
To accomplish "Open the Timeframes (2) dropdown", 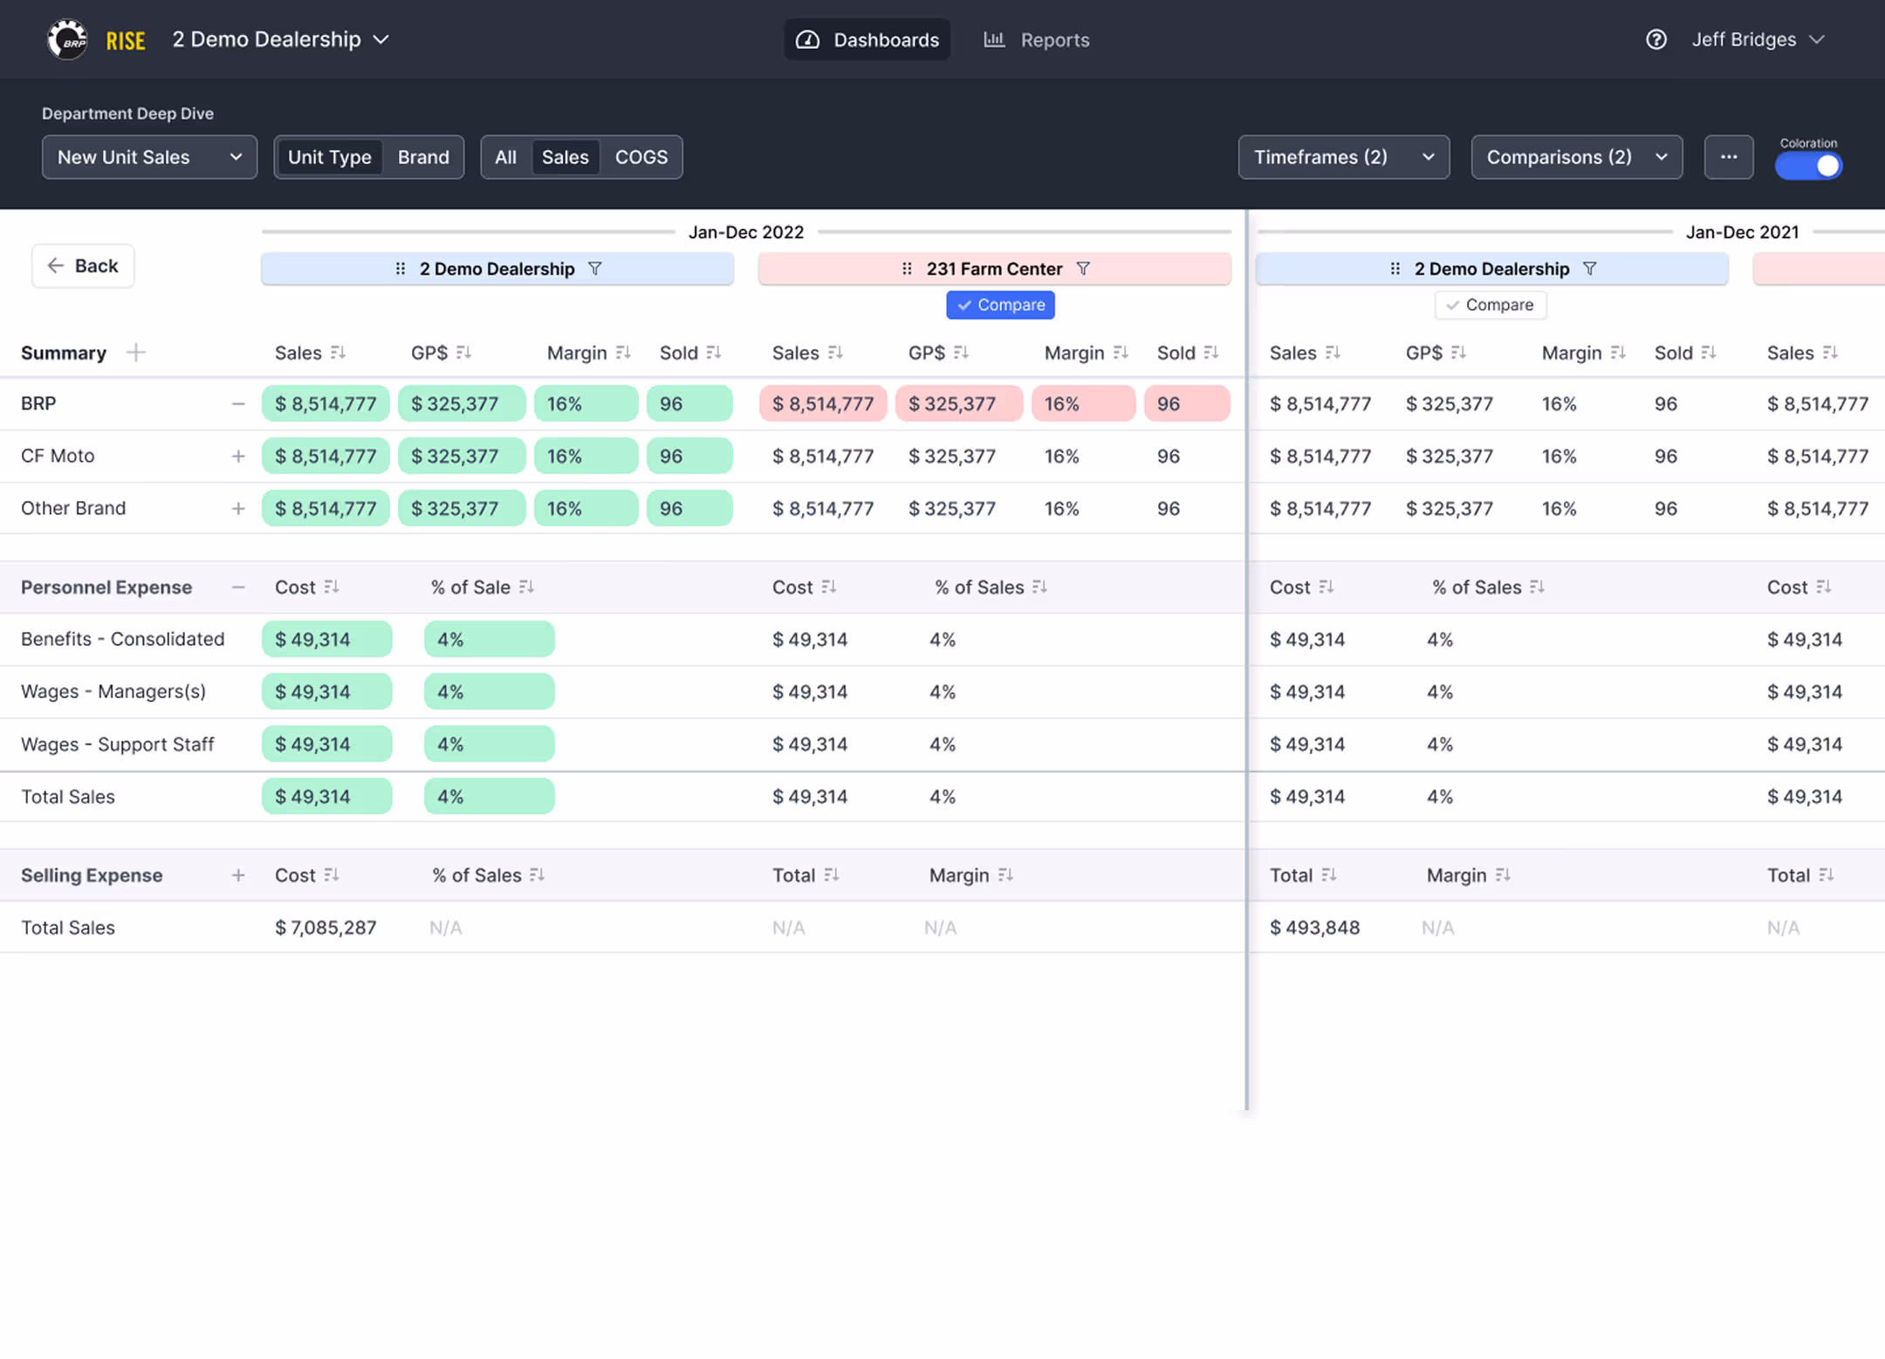I will click(1344, 157).
